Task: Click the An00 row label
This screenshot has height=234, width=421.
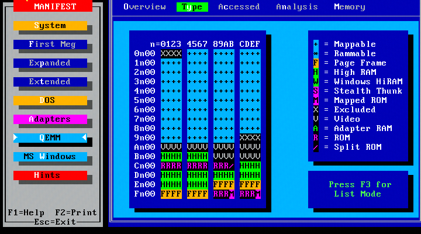Action: point(145,147)
